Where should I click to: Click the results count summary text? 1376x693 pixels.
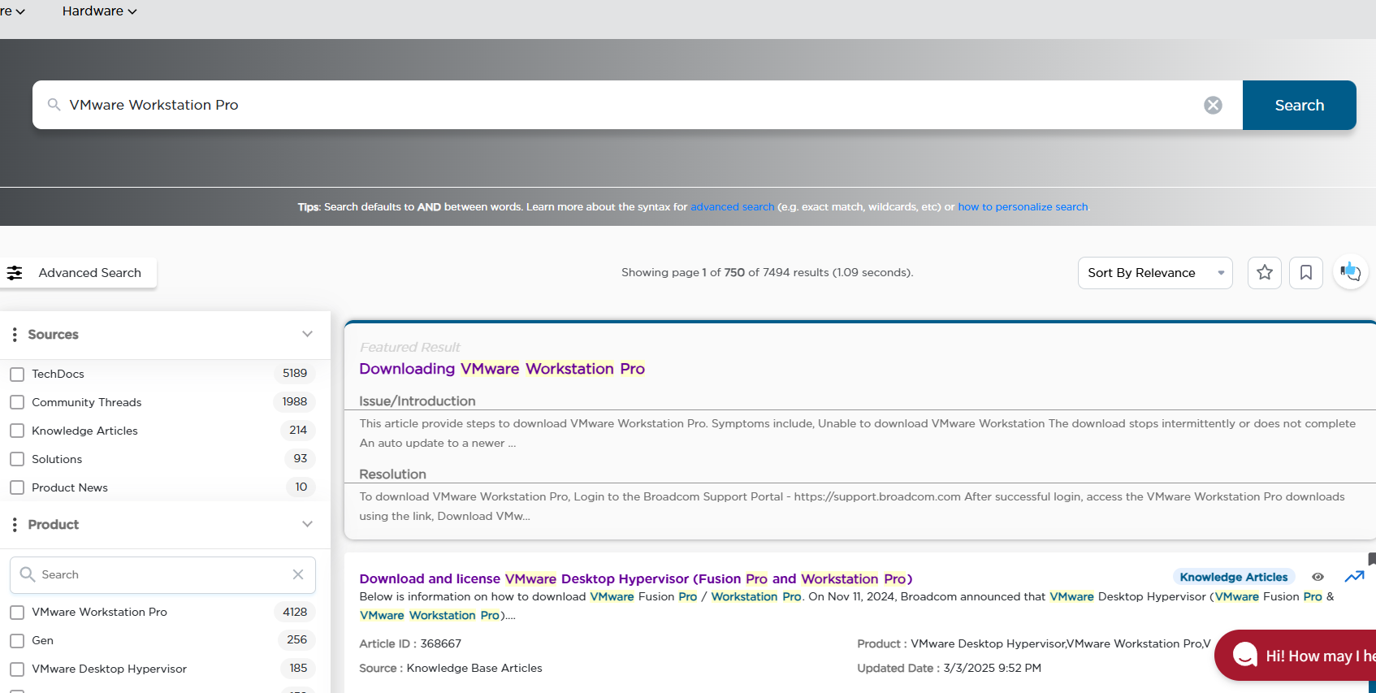[768, 273]
